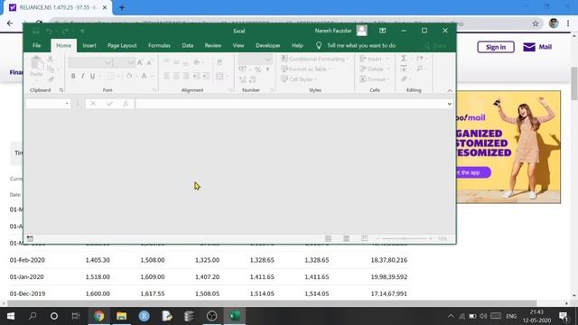
Task: Open a new Chrome tab
Action: click(x=122, y=7)
